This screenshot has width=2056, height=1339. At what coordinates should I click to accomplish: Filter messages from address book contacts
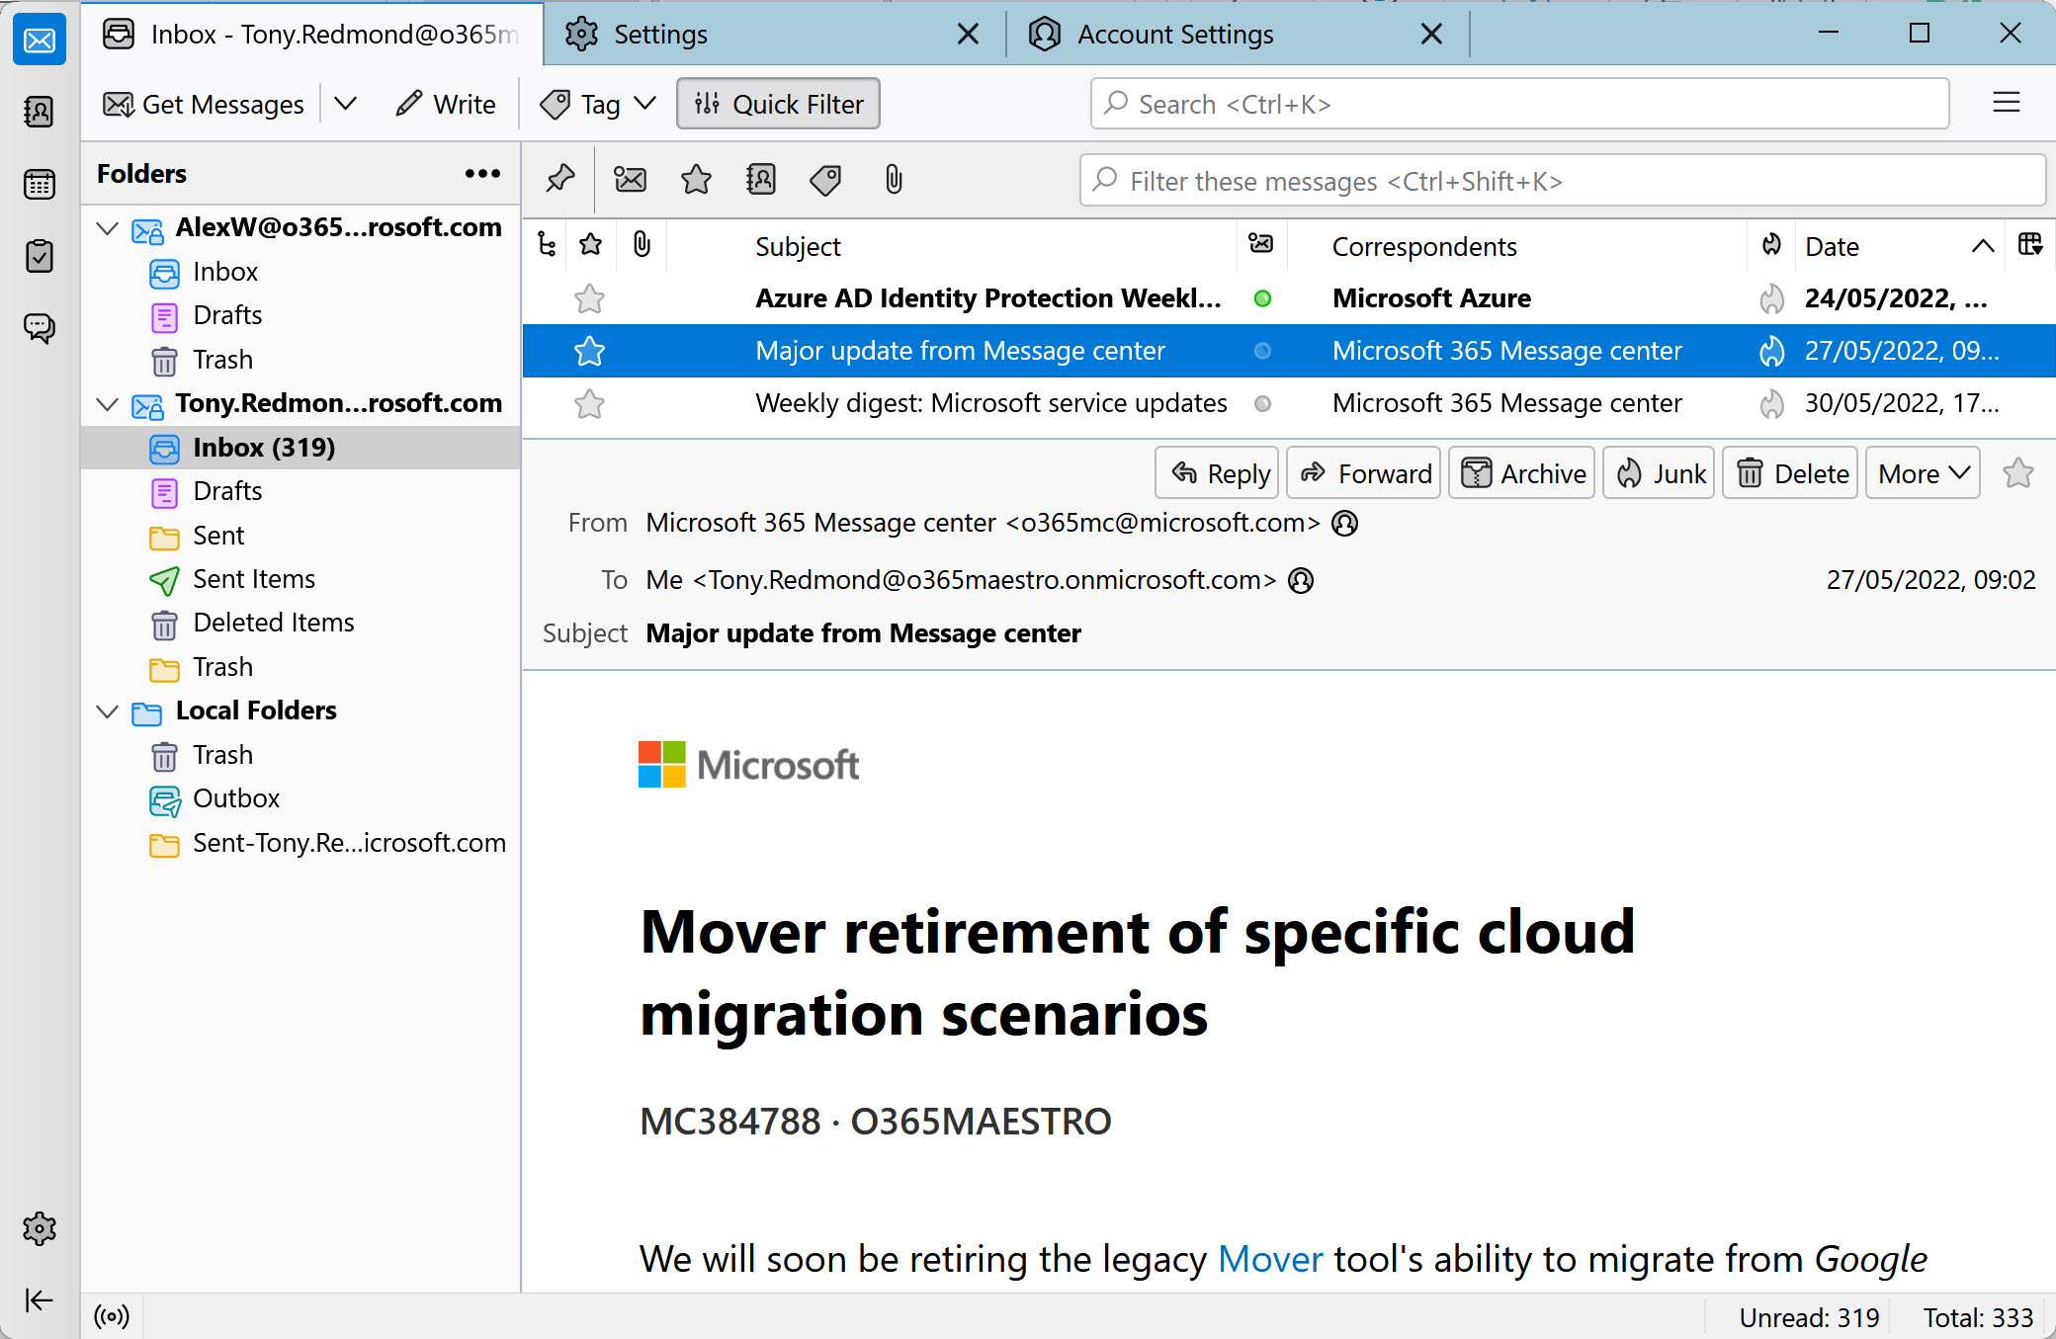point(761,179)
